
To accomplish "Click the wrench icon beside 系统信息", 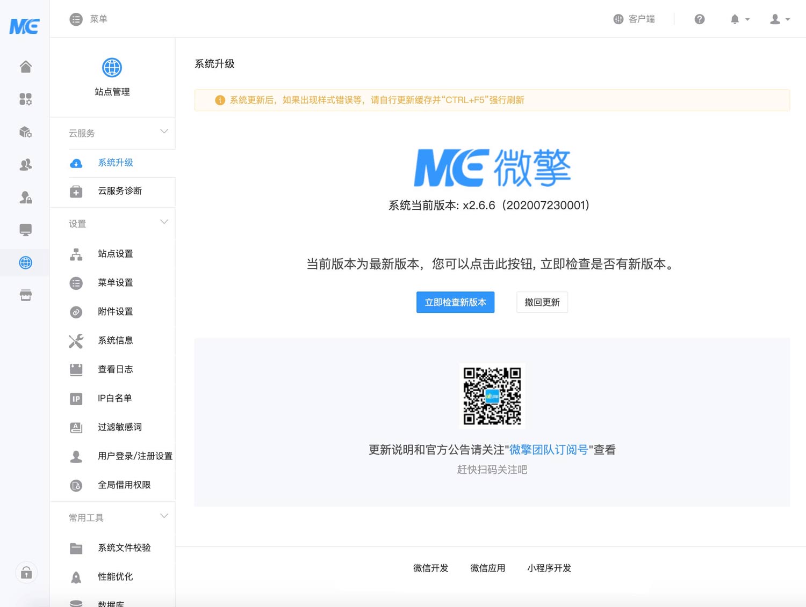I will (x=76, y=341).
